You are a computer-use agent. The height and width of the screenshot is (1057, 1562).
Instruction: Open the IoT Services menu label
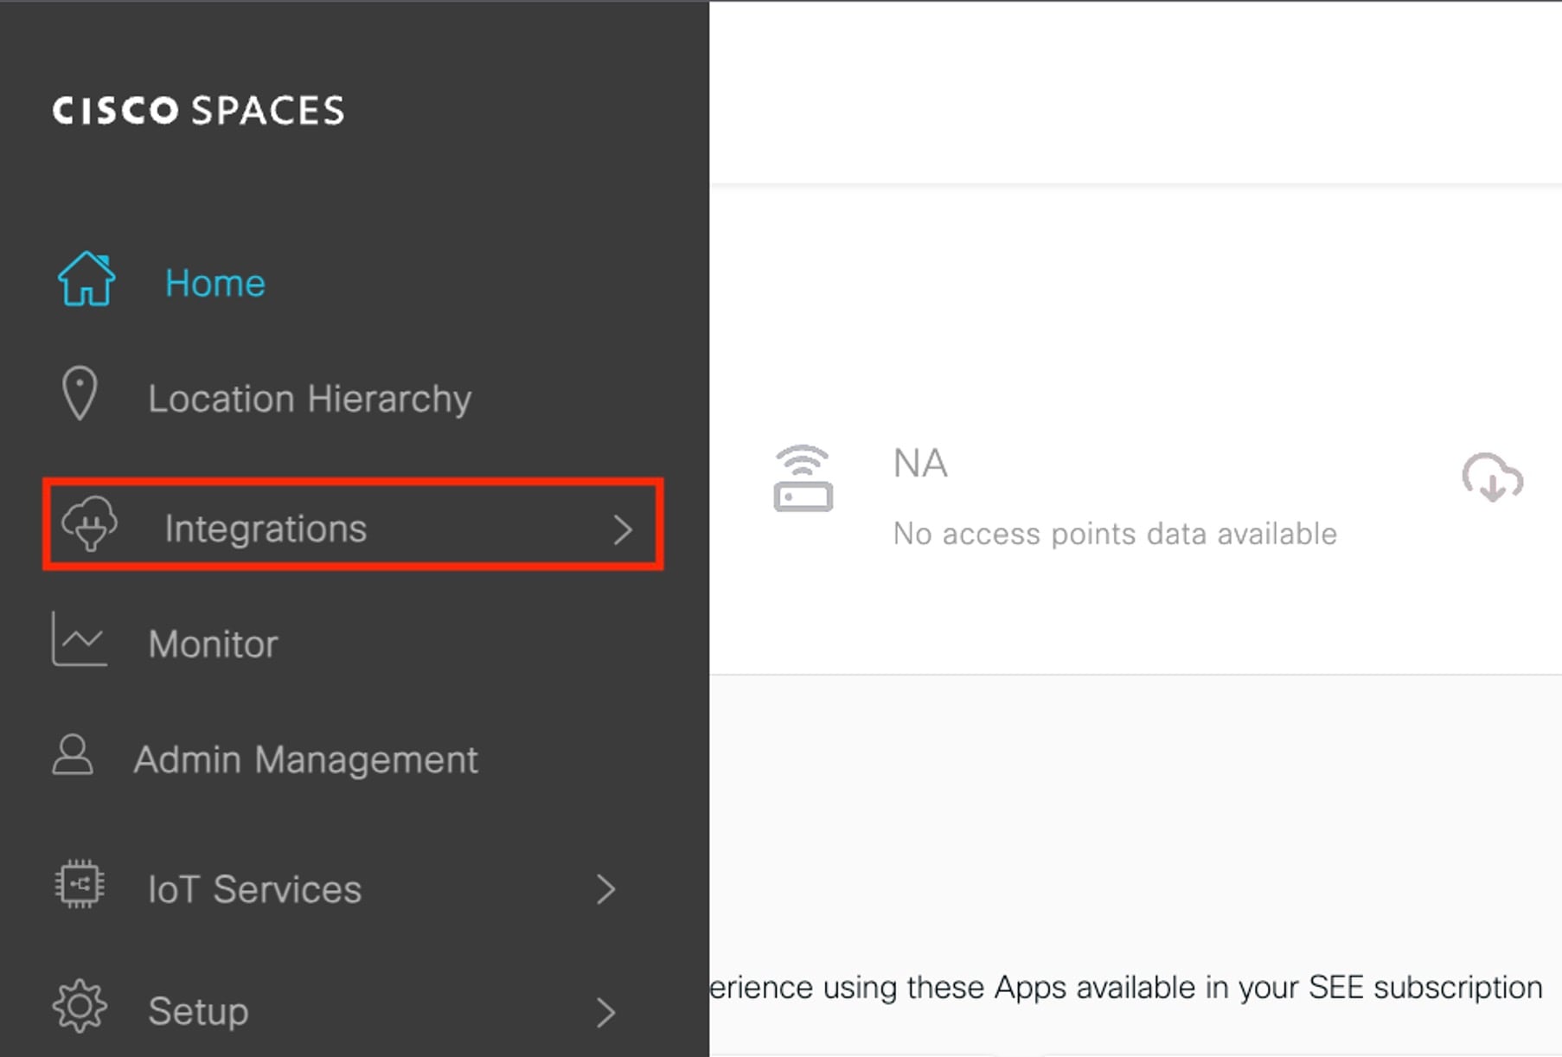point(254,889)
